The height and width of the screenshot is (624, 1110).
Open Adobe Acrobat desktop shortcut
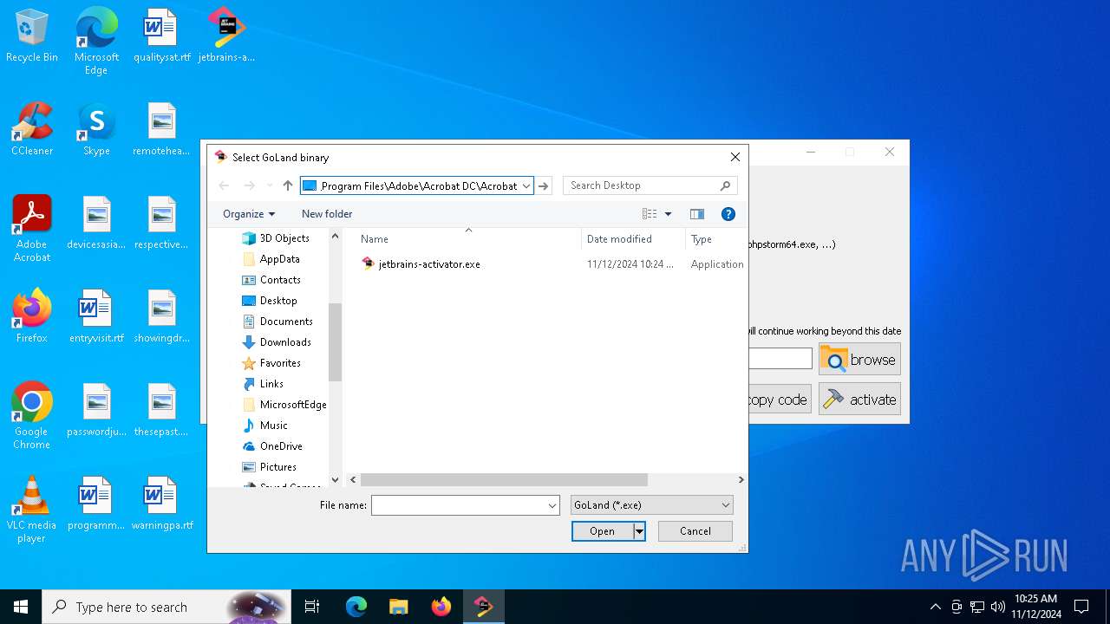coord(32,229)
